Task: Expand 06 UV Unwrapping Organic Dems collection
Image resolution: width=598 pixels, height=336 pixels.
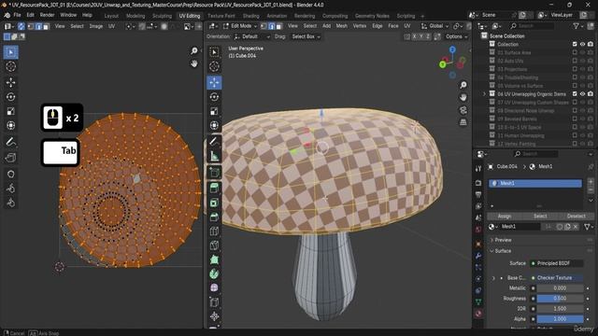Action: click(x=484, y=93)
